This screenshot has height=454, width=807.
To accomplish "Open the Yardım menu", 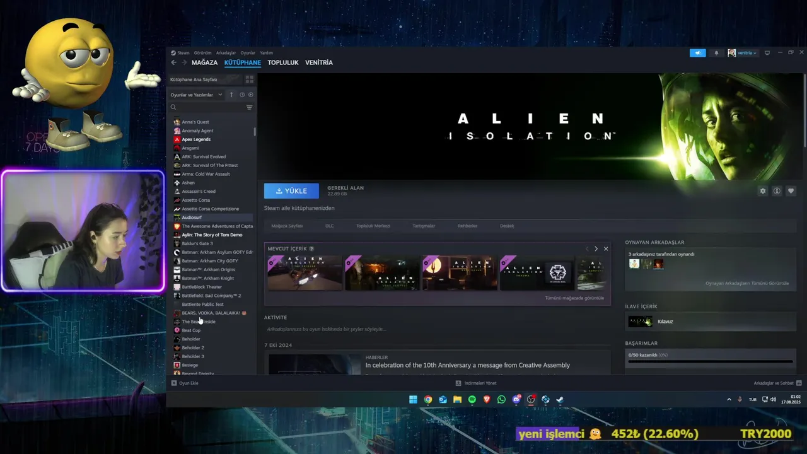I will pyautogui.click(x=266, y=53).
